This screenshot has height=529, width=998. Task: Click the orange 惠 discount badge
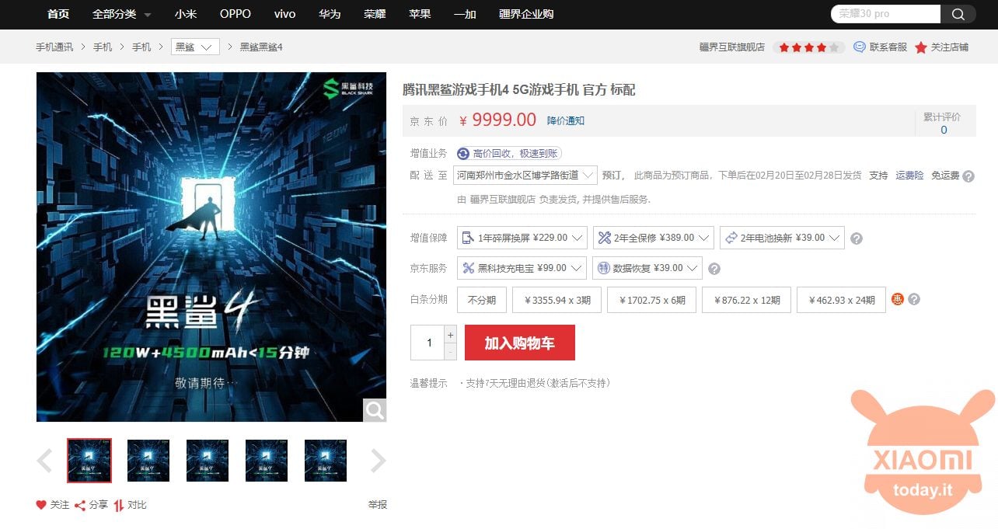click(x=898, y=299)
